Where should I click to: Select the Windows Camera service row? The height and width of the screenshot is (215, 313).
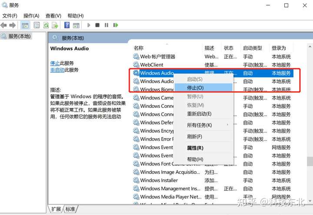213,98
